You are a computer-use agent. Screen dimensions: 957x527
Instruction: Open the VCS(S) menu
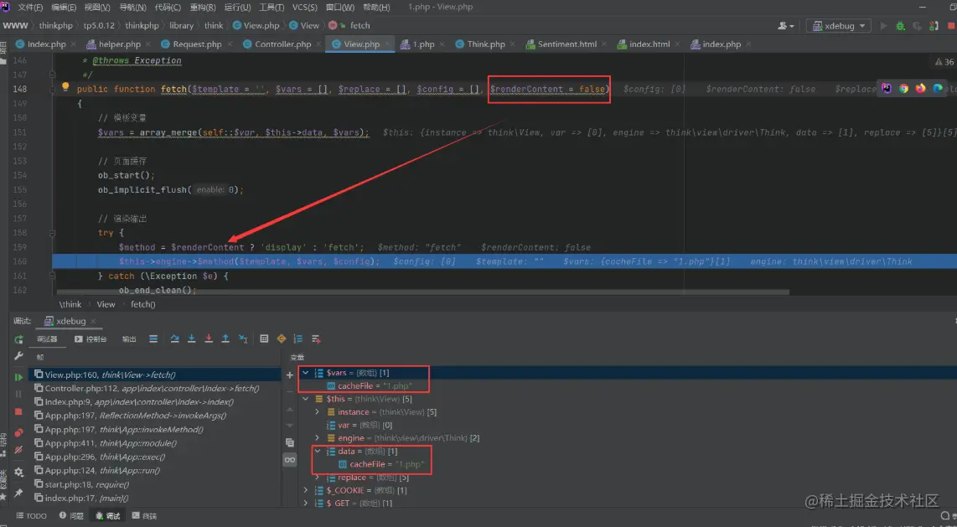tap(304, 8)
